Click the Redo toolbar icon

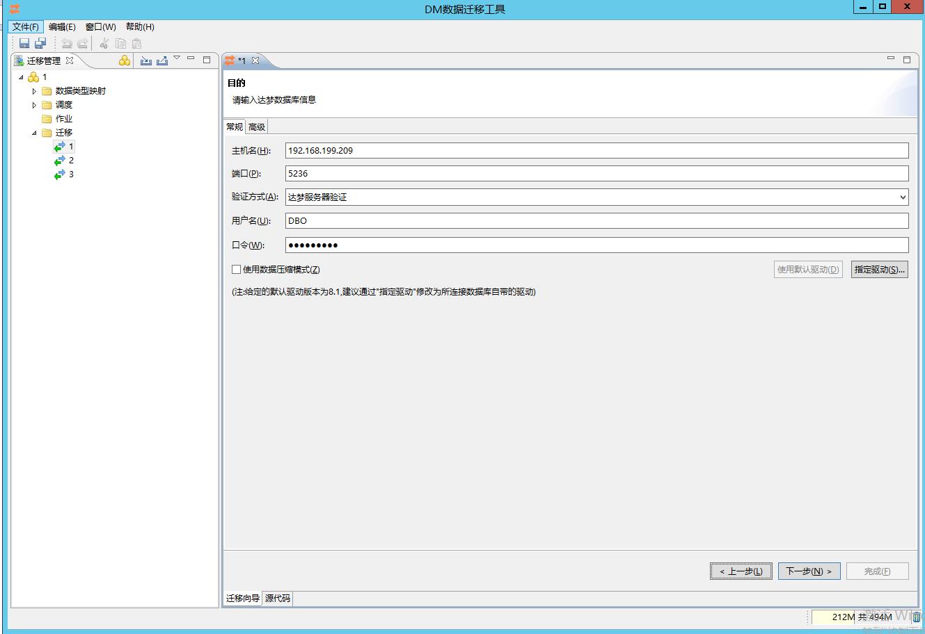pyautogui.click(x=82, y=43)
